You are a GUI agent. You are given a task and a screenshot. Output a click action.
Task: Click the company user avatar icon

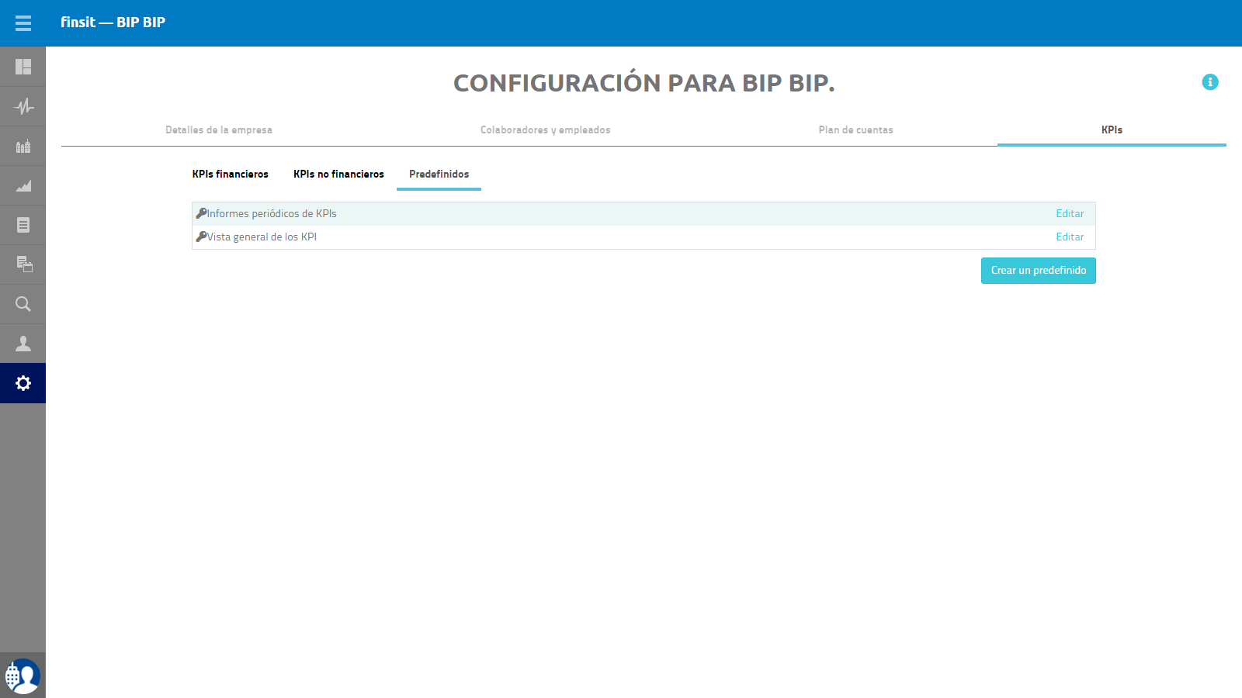(x=23, y=676)
